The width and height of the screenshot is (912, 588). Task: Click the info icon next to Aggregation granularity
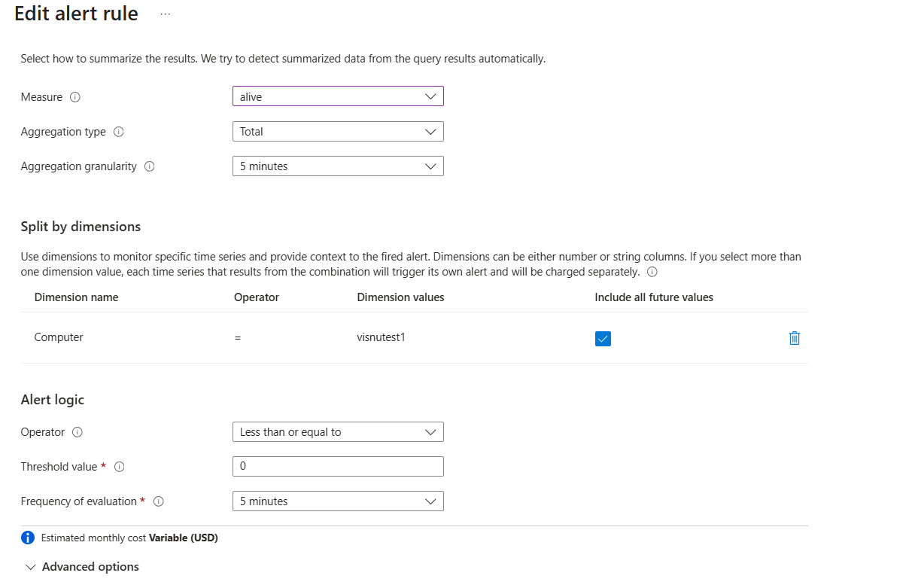149,166
